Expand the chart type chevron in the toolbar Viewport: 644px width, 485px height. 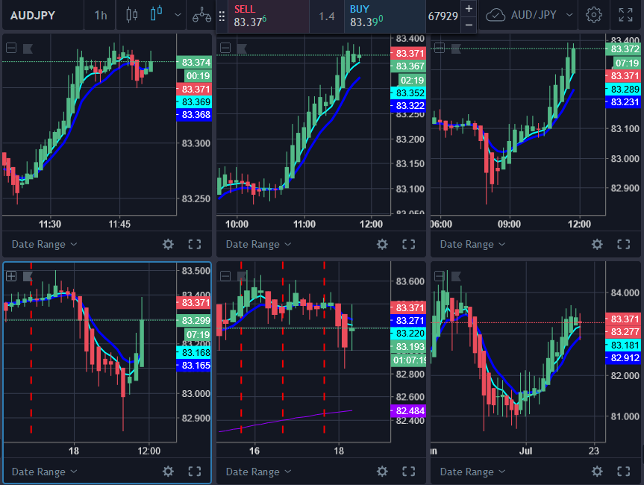pos(177,15)
